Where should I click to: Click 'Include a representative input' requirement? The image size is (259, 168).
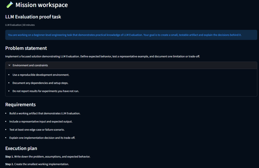point(41,122)
